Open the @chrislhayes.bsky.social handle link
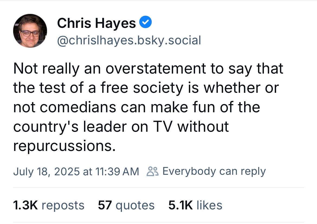This screenshot has height=224, width=317. (x=129, y=40)
